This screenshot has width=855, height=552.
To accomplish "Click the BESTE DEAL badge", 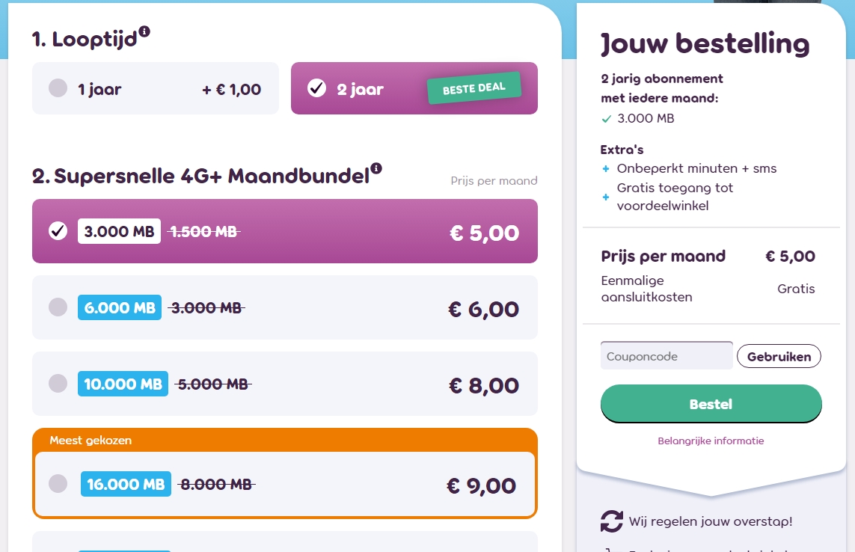I will point(474,88).
